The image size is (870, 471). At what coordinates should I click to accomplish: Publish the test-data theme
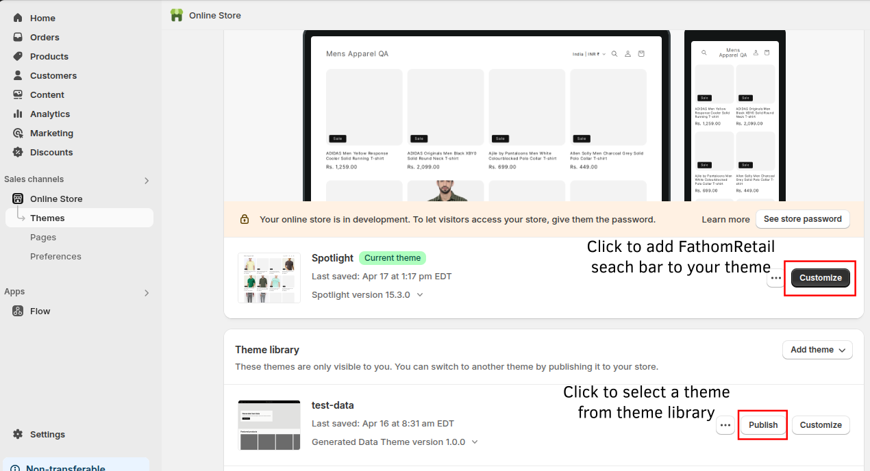tap(762, 425)
